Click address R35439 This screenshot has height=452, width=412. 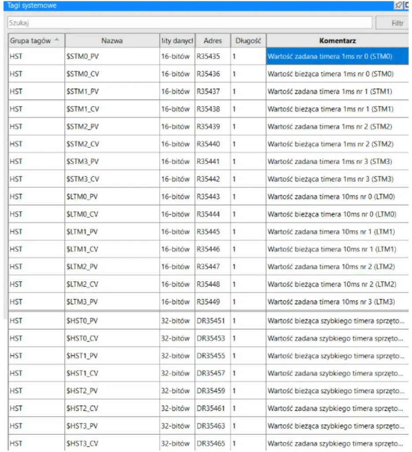coord(208,127)
